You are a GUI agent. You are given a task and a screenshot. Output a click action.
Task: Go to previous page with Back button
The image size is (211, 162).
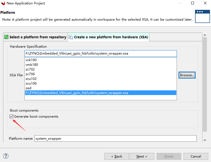tap(117, 156)
